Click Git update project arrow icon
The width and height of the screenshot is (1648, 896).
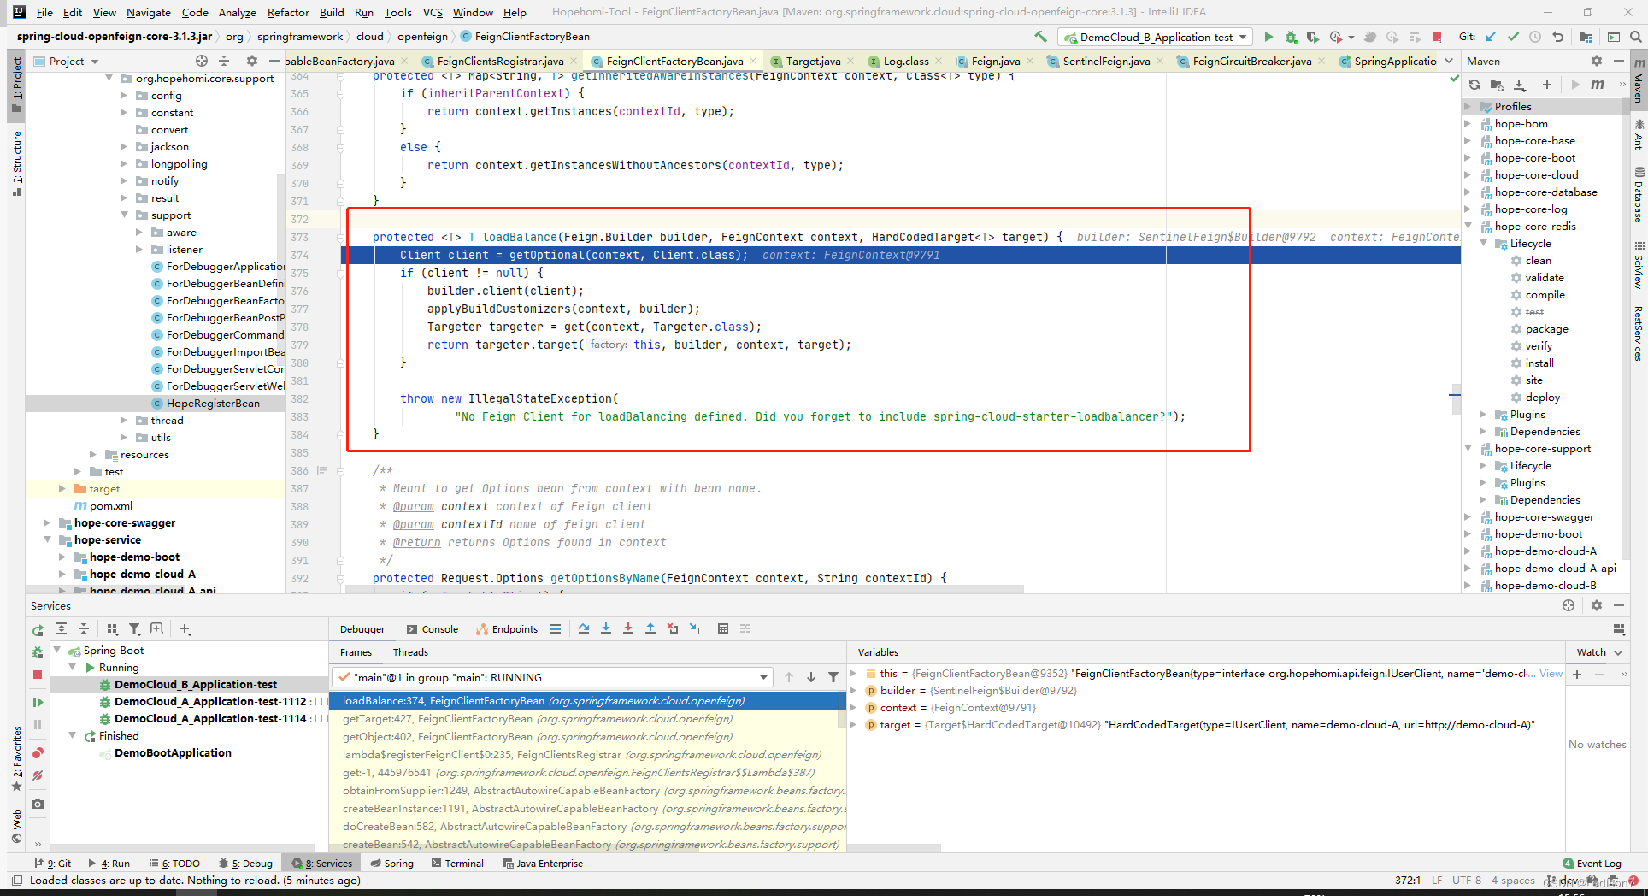click(x=1491, y=37)
